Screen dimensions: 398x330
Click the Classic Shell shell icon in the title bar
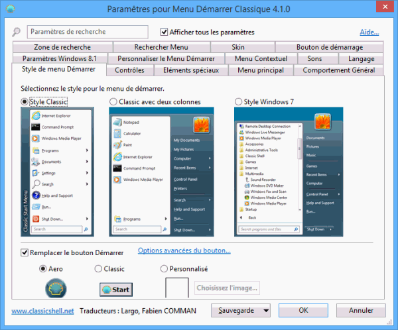coord(11,9)
